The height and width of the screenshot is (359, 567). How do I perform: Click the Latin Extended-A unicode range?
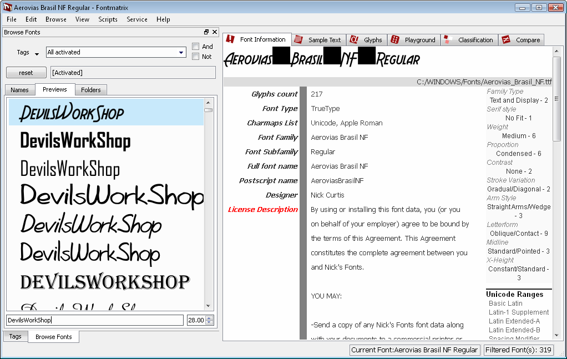[x=514, y=321]
